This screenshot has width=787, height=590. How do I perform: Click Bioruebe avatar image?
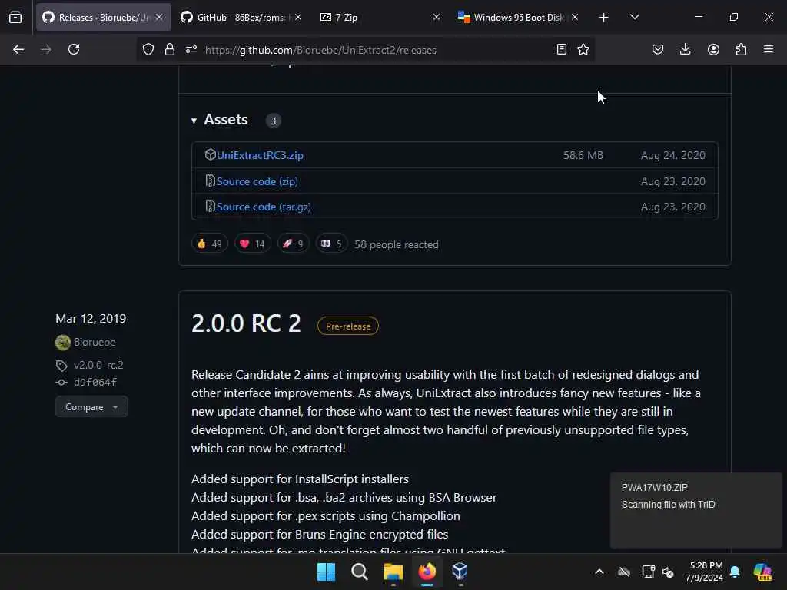(63, 343)
